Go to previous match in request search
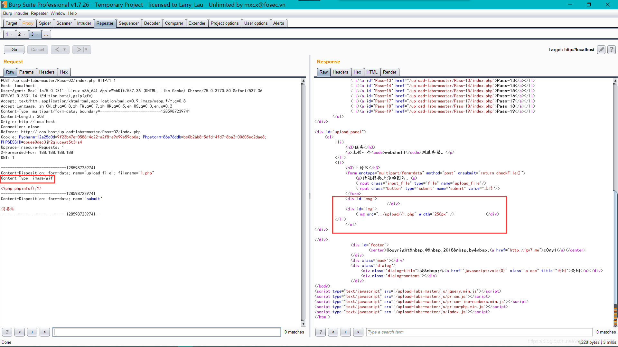This screenshot has height=347, width=618. click(x=20, y=332)
